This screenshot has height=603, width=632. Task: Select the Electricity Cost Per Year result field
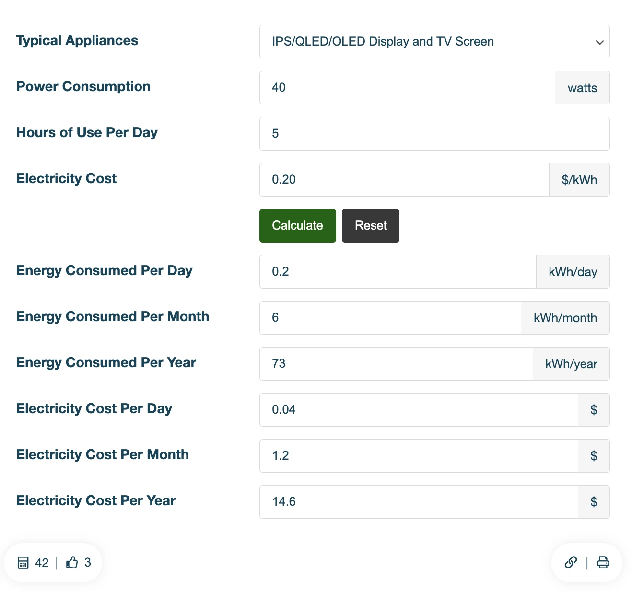[x=419, y=502]
